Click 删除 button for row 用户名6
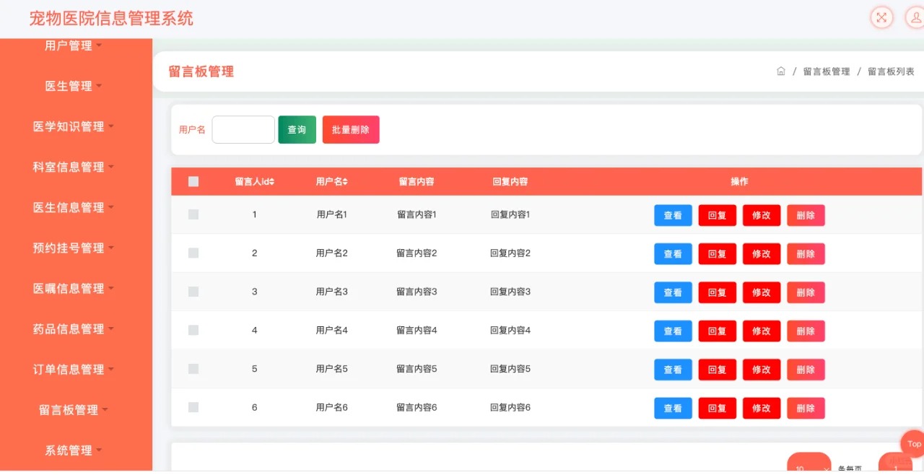Screen dimensions: 924x475 coord(806,408)
